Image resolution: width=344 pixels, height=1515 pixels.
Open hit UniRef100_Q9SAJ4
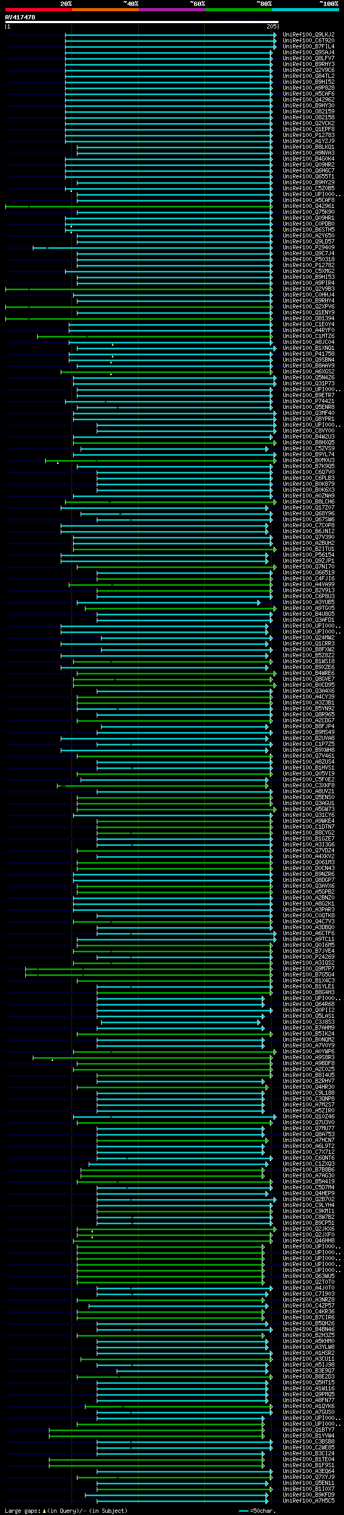[308, 52]
